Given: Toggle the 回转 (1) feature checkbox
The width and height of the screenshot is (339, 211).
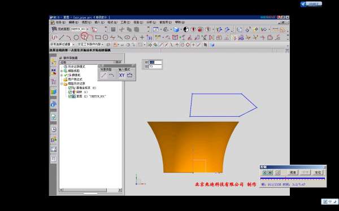Looking at the screenshot, I should tap(70, 92).
